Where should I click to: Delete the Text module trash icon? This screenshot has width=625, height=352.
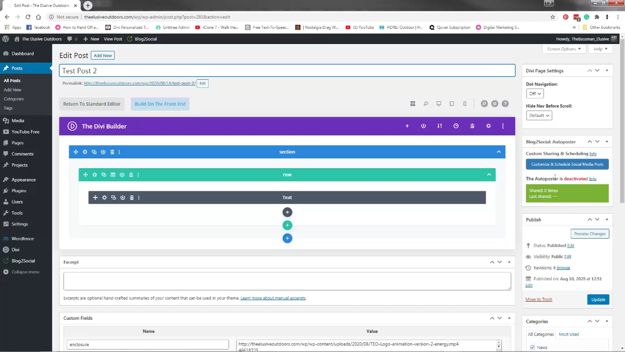point(132,198)
